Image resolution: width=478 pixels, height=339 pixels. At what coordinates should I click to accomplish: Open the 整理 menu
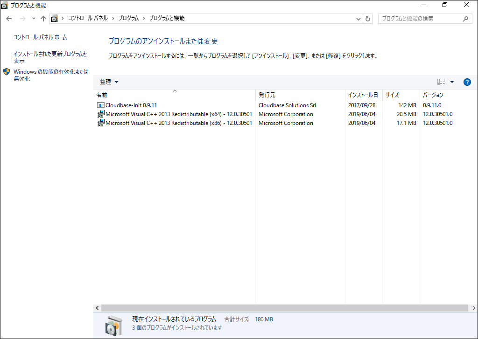coord(109,82)
